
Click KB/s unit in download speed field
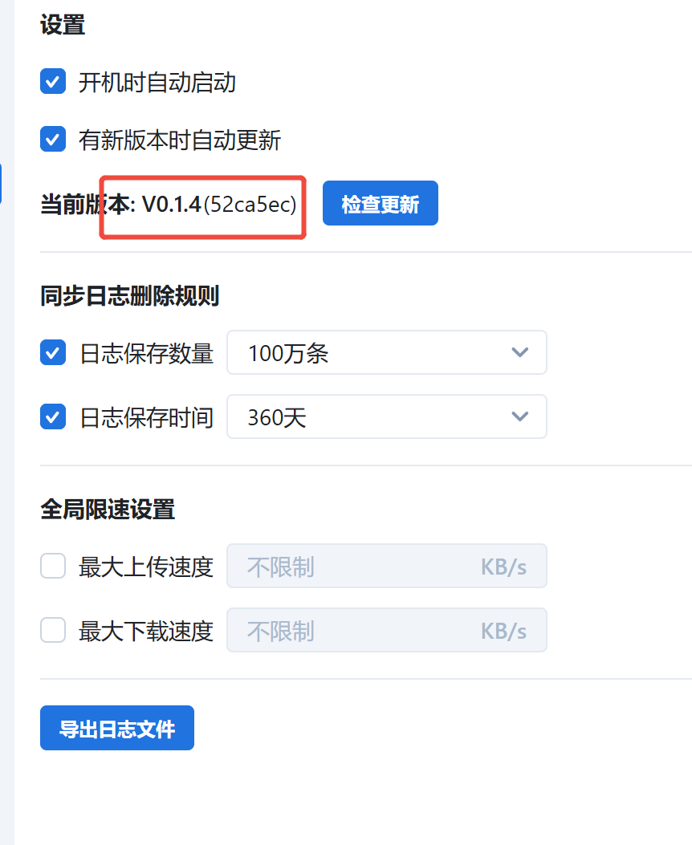click(503, 632)
